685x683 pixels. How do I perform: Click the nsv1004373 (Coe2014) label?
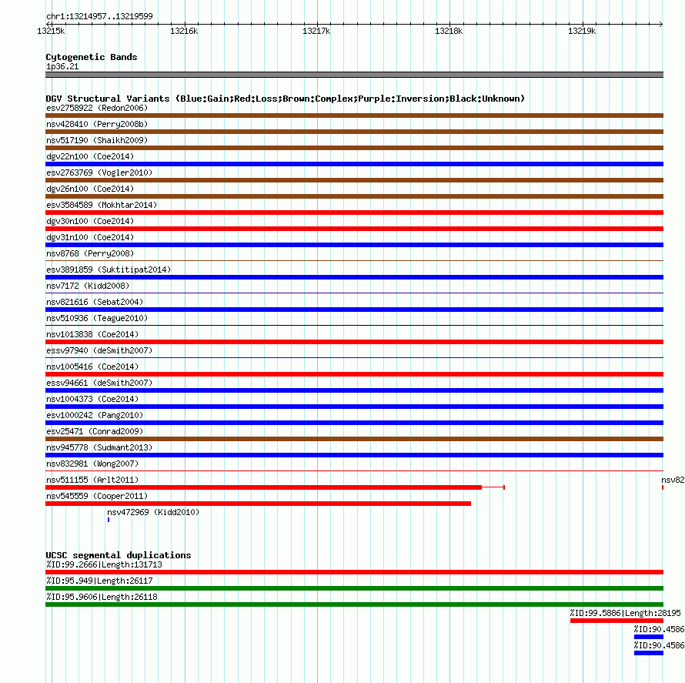92,399
